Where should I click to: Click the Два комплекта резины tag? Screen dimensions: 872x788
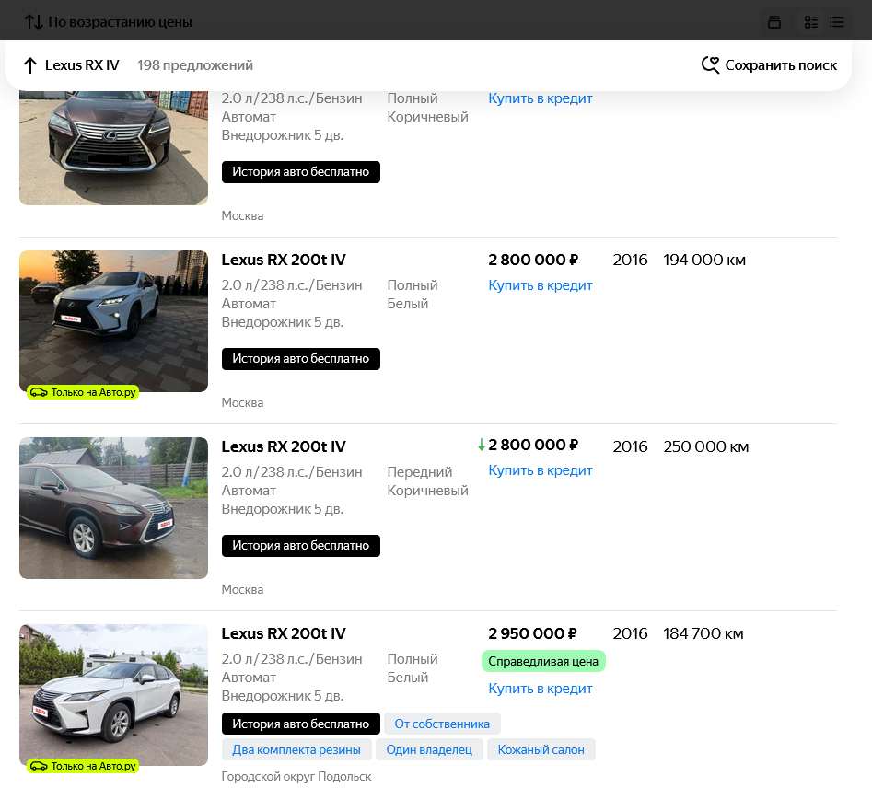[x=296, y=749]
